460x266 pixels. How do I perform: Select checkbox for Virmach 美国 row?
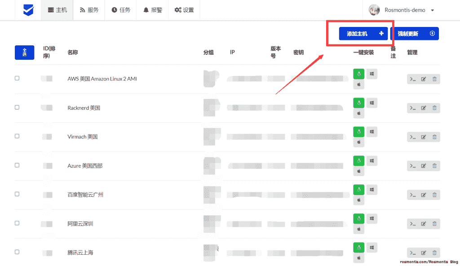(x=17, y=136)
